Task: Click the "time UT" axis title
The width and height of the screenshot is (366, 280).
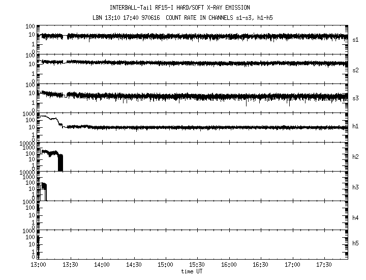Action: 193,271
